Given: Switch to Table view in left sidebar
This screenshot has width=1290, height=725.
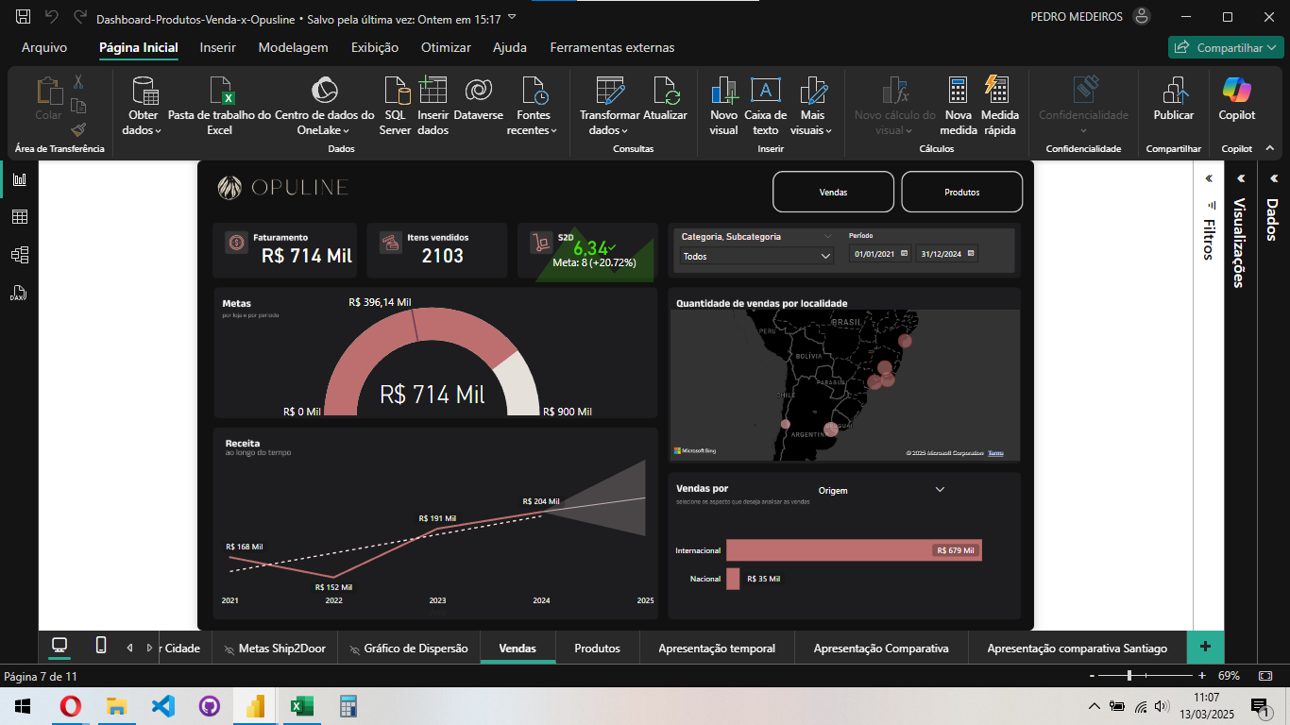Looking at the screenshot, I should (19, 217).
